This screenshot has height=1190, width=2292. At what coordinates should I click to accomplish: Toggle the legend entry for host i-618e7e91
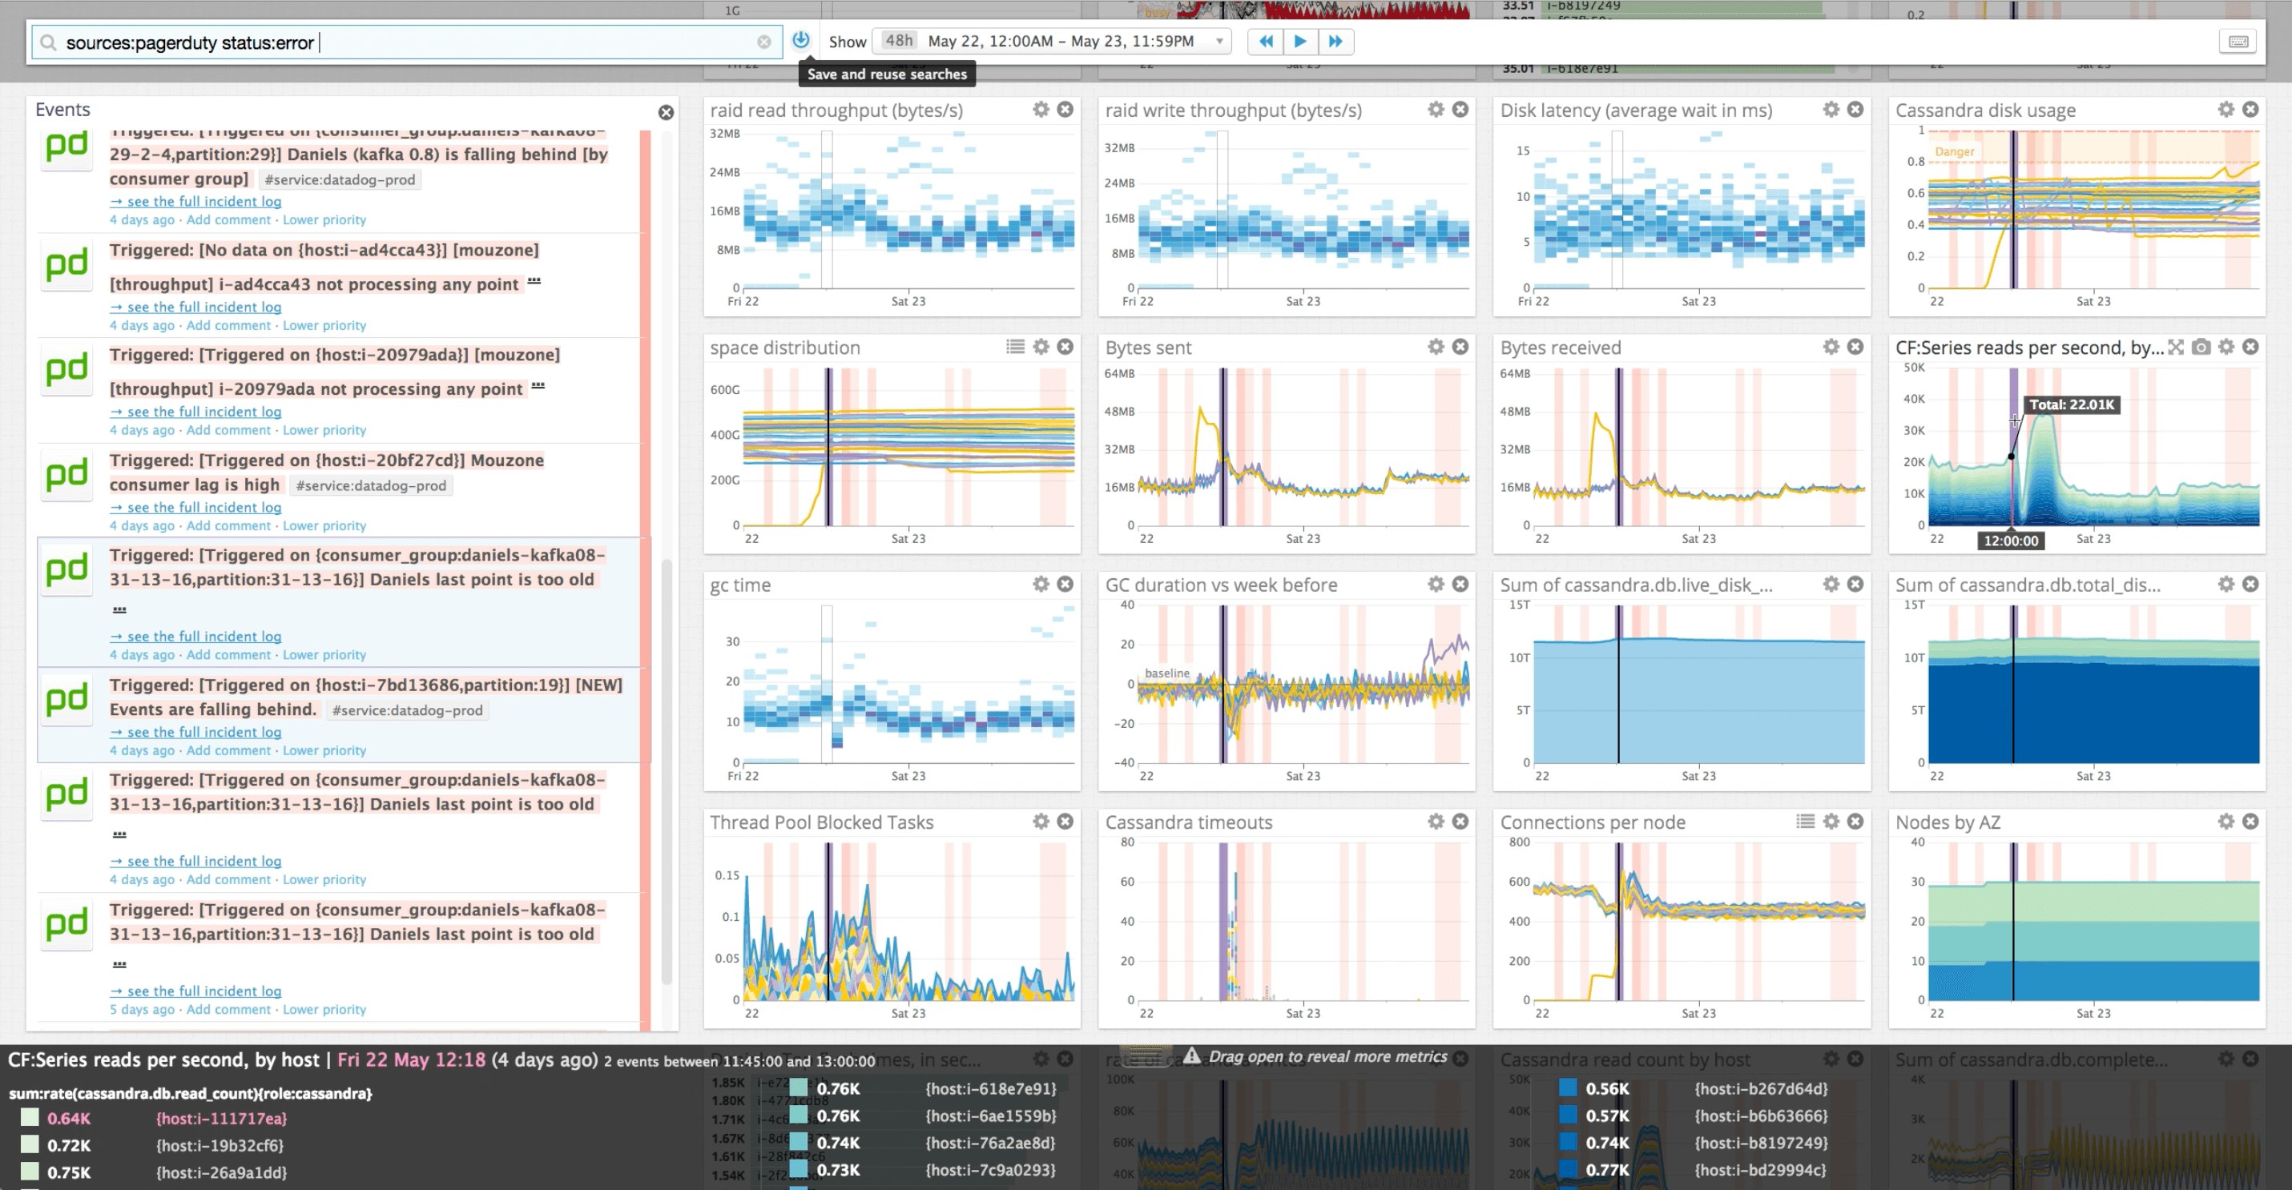tap(798, 1087)
